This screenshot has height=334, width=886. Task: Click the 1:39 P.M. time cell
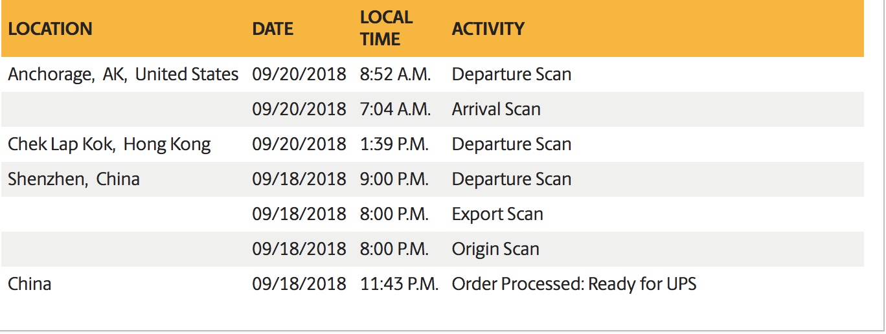(394, 144)
